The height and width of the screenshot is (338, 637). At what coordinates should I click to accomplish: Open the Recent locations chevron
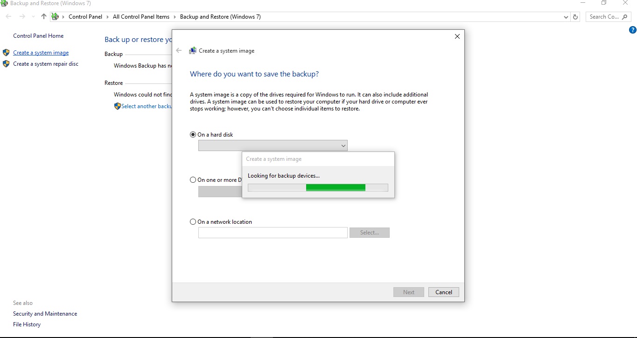[x=33, y=17]
